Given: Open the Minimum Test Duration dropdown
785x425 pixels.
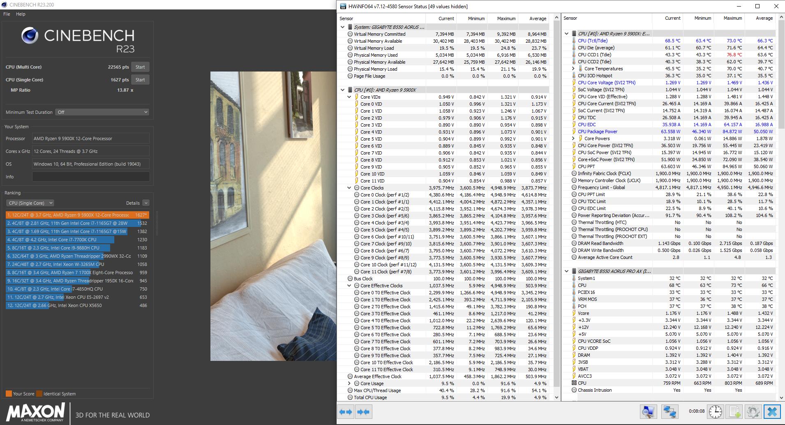Looking at the screenshot, I should pos(102,112).
